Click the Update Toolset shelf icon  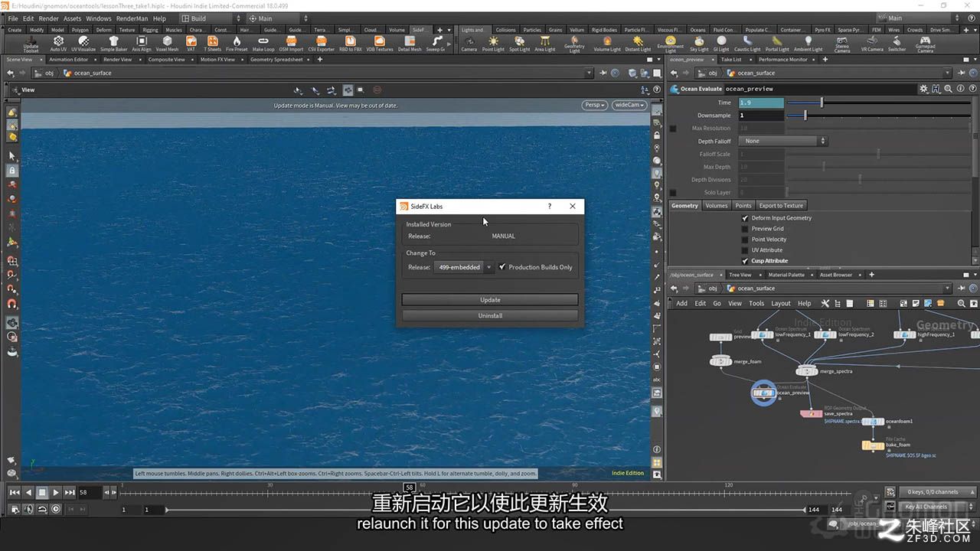pos(31,44)
